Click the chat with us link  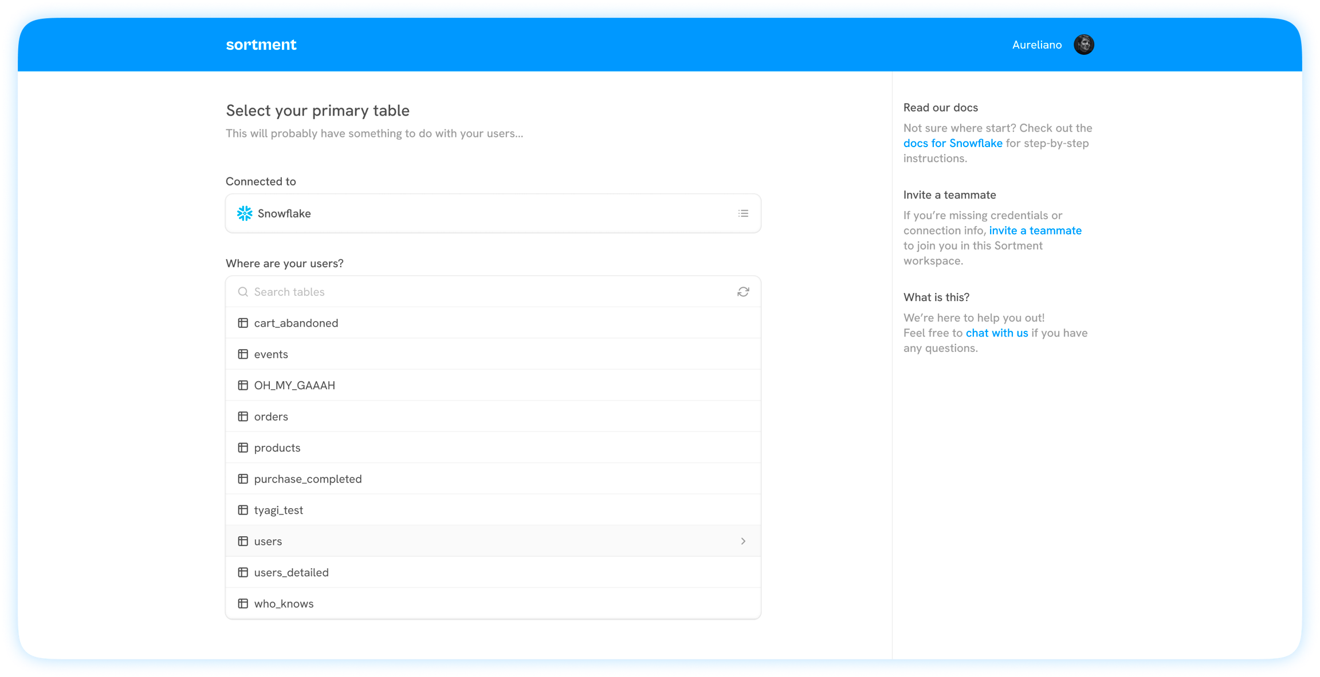tap(996, 333)
